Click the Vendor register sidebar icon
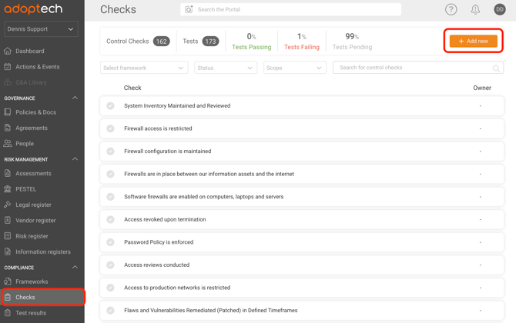This screenshot has height=323, width=516. 8,221
